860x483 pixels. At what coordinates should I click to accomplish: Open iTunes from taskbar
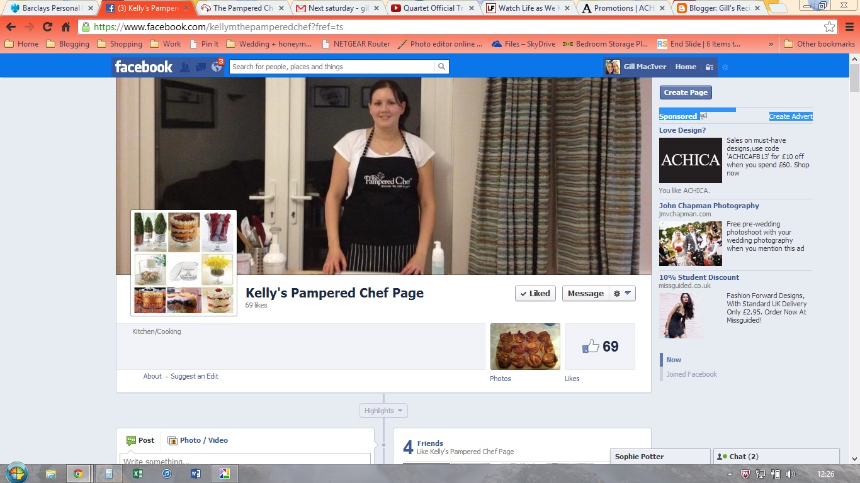[167, 474]
